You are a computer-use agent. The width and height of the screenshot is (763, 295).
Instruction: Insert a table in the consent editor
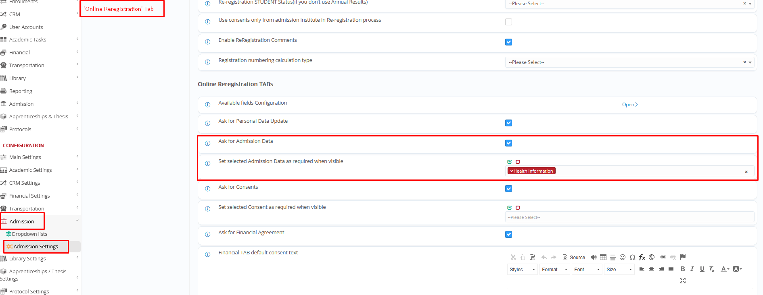[603, 257]
